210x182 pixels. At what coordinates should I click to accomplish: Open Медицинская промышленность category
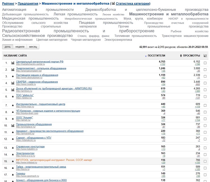point(31,18)
